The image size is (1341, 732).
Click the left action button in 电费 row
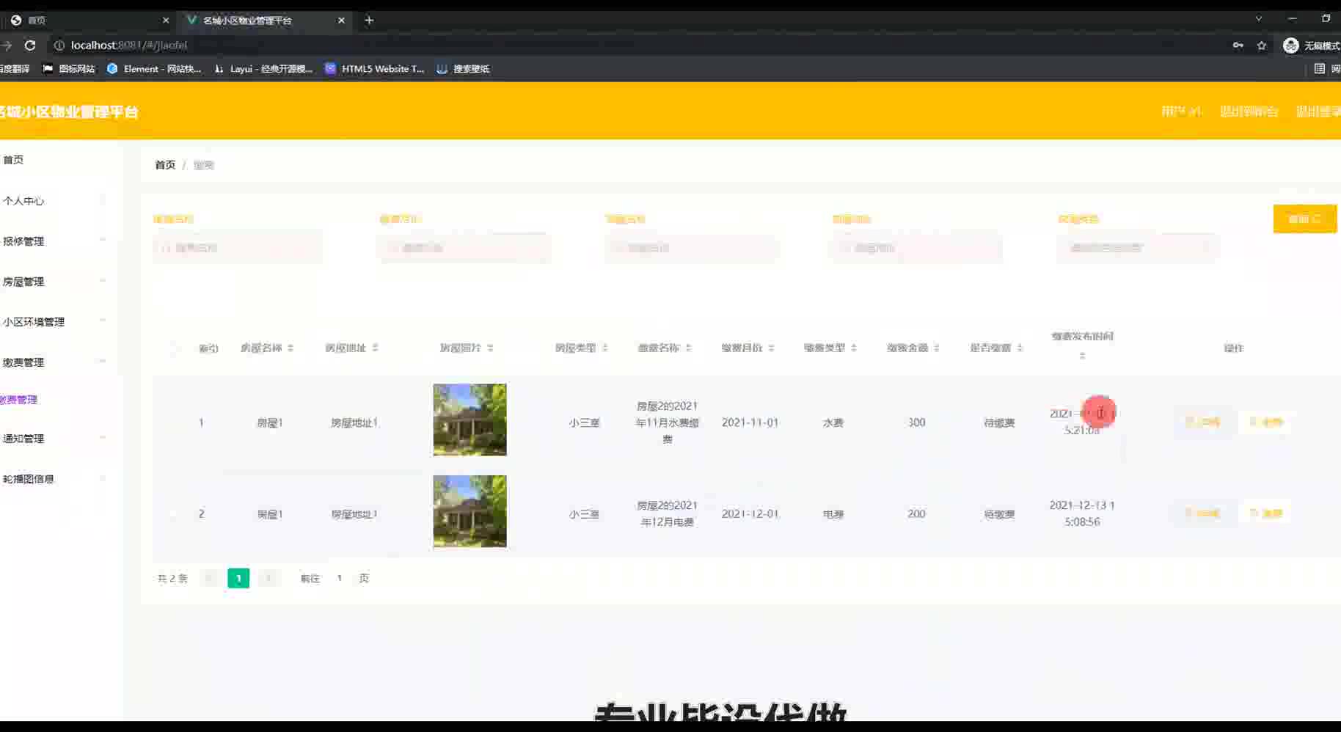point(1202,514)
